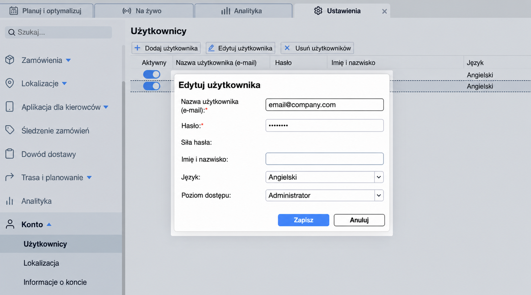Image resolution: width=531 pixels, height=295 pixels.
Task: Save user changes with Zapisz button
Action: tap(303, 220)
